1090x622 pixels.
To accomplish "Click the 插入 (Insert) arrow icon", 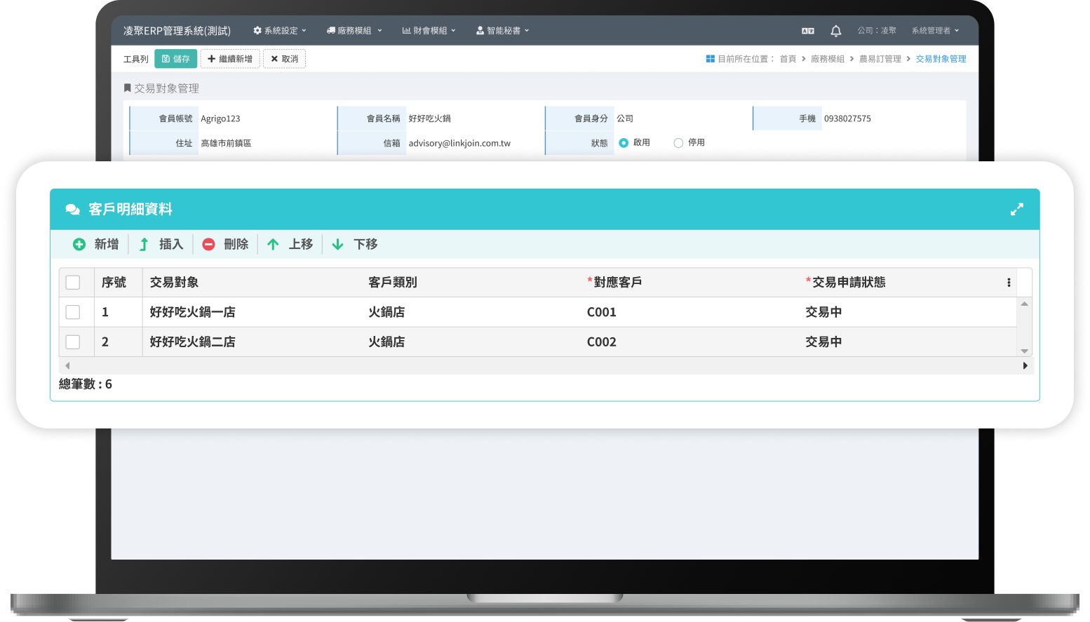I will (x=144, y=244).
